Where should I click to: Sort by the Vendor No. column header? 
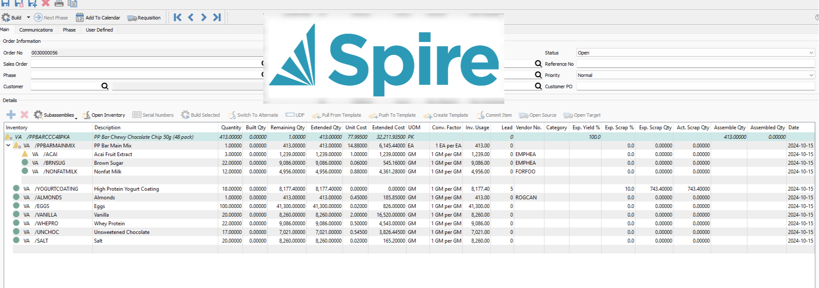coord(528,128)
